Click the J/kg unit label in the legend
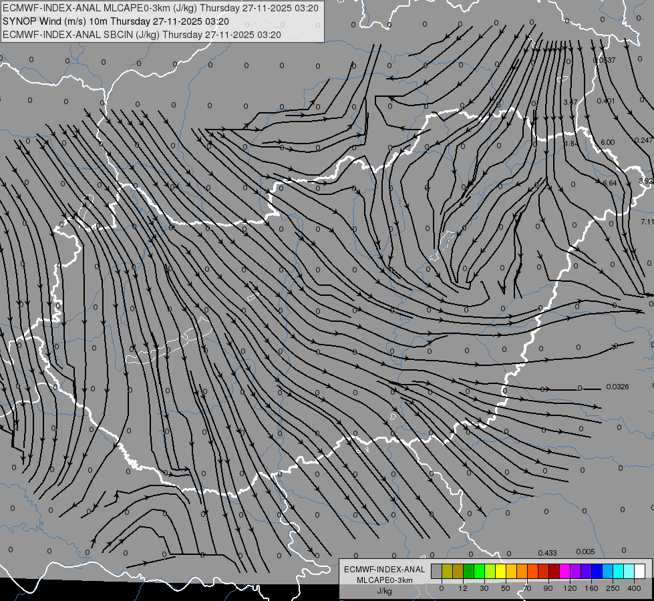 385,591
